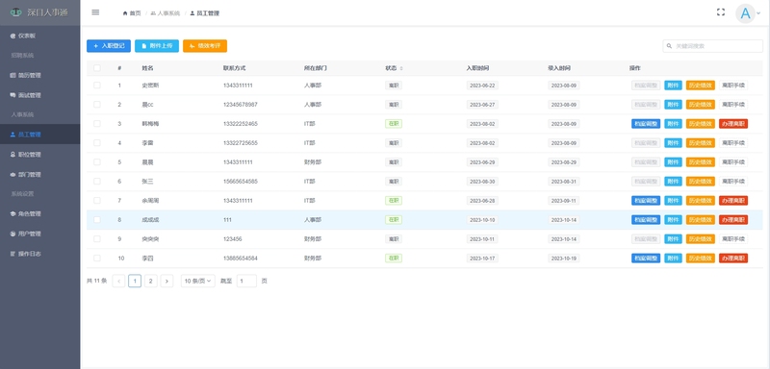Focus the jump-to-page input field
770x369 pixels.
click(x=246, y=281)
